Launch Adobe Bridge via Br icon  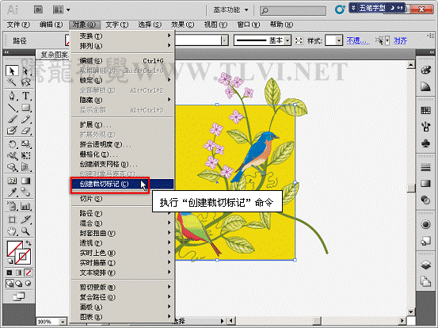(38, 10)
